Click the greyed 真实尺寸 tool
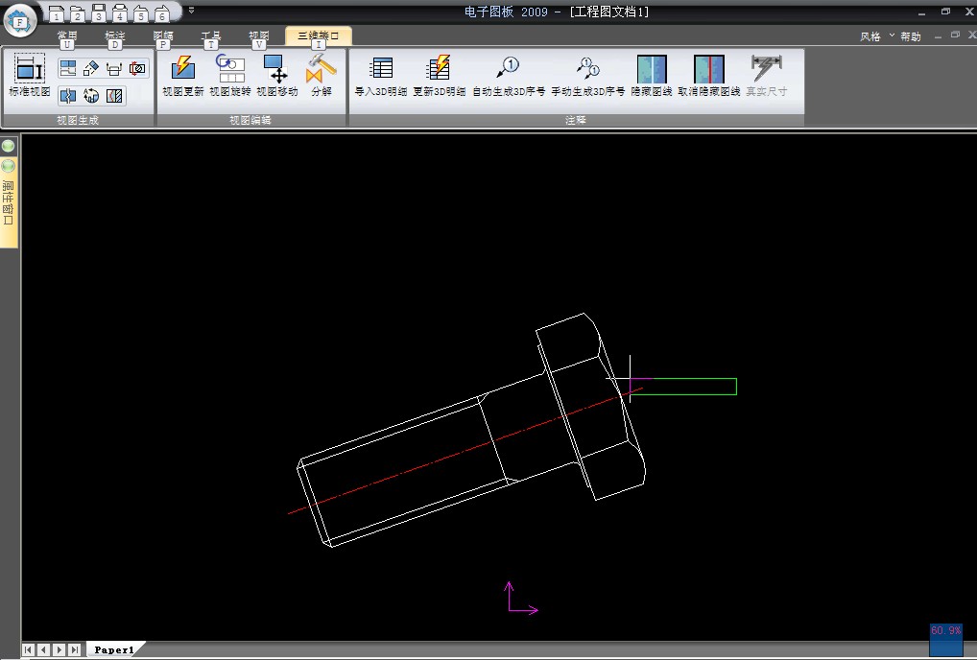The image size is (977, 660). [767, 76]
